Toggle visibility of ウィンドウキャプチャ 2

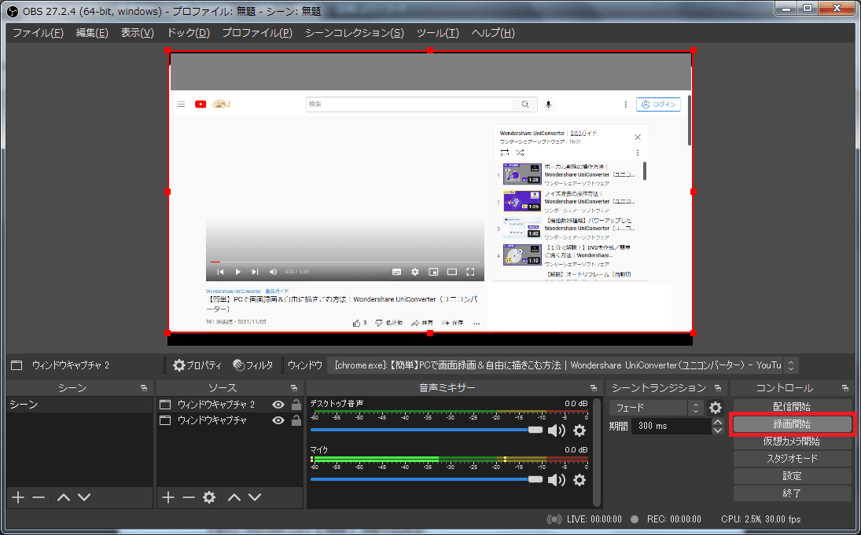278,405
